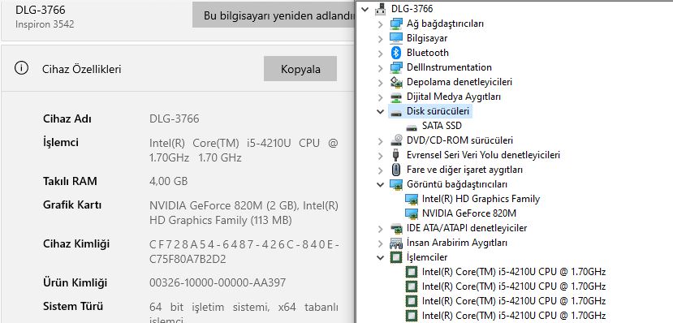Viewport: 673px width, 323px height.
Task: Collapse the Disk sürücüleri node
Action: click(380, 111)
